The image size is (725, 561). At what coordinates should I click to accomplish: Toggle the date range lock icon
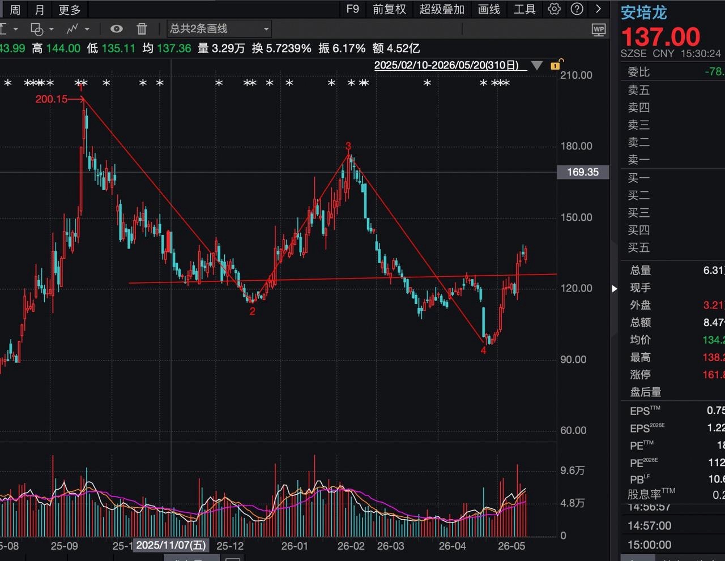coord(556,65)
